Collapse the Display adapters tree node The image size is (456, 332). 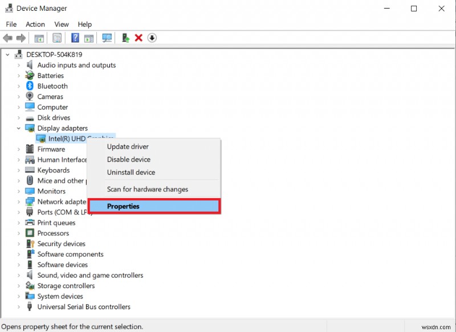coord(19,128)
